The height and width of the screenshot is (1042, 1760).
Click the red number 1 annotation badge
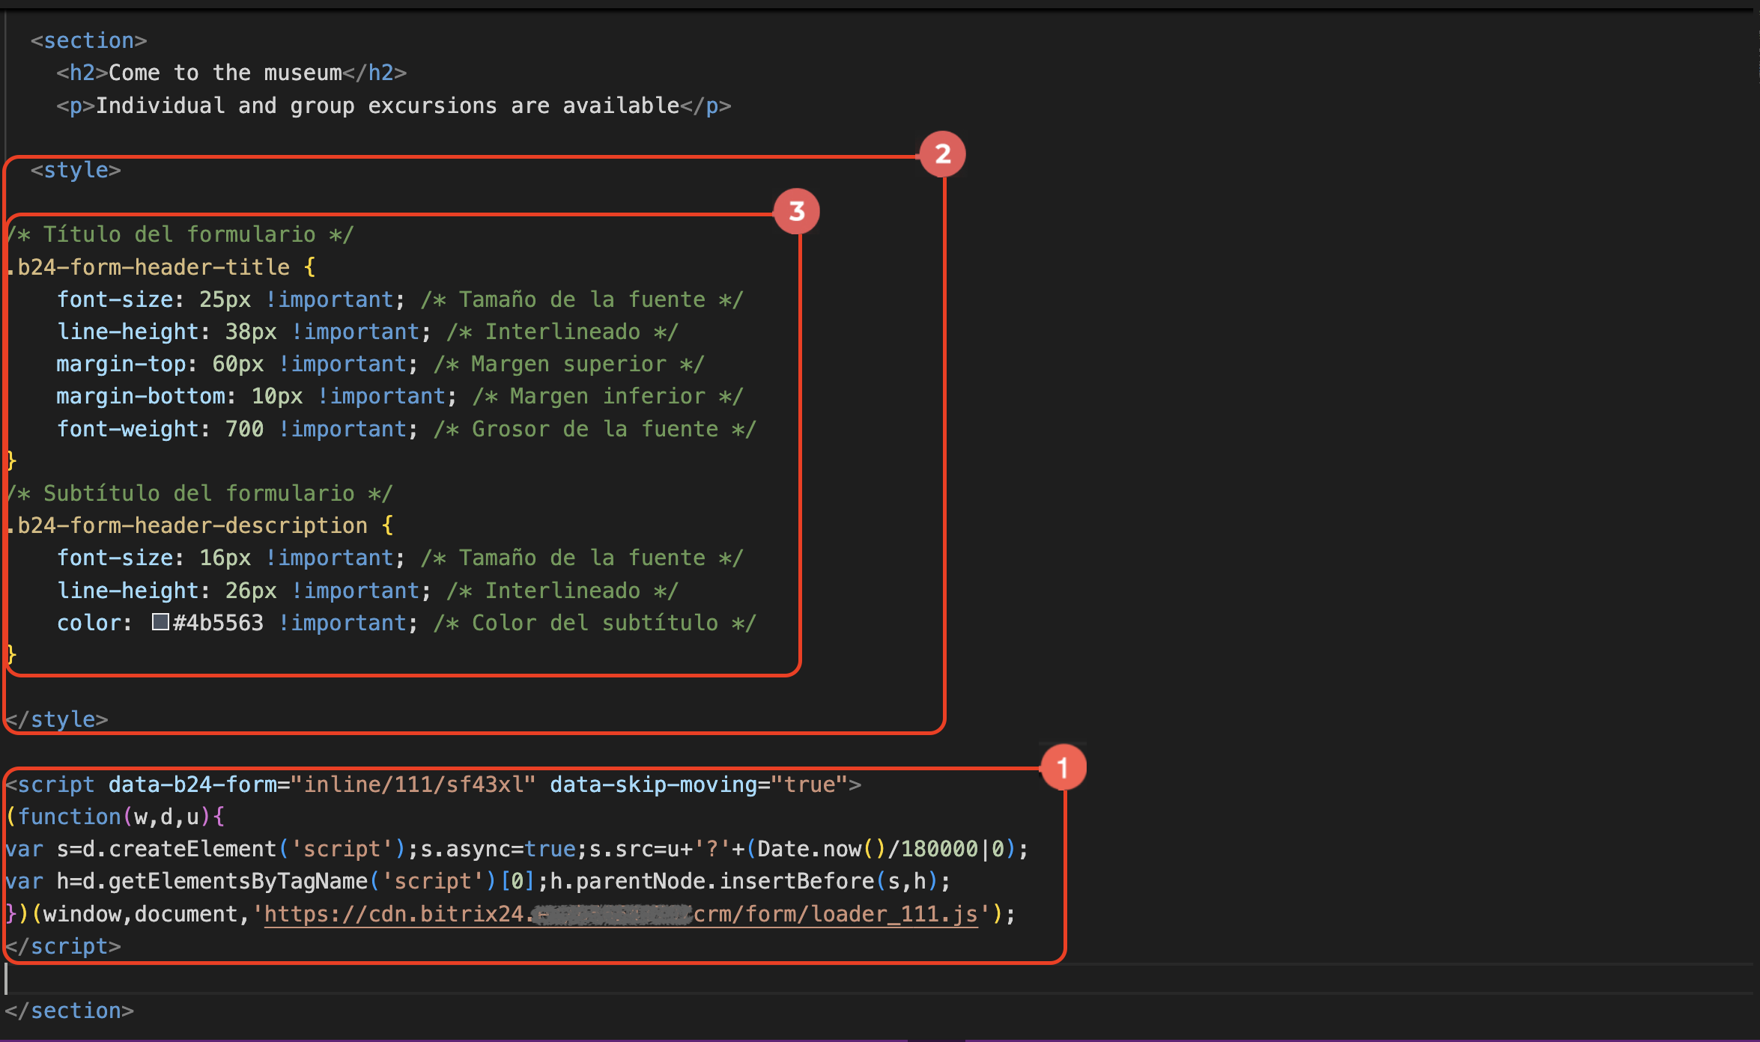[x=1063, y=767]
